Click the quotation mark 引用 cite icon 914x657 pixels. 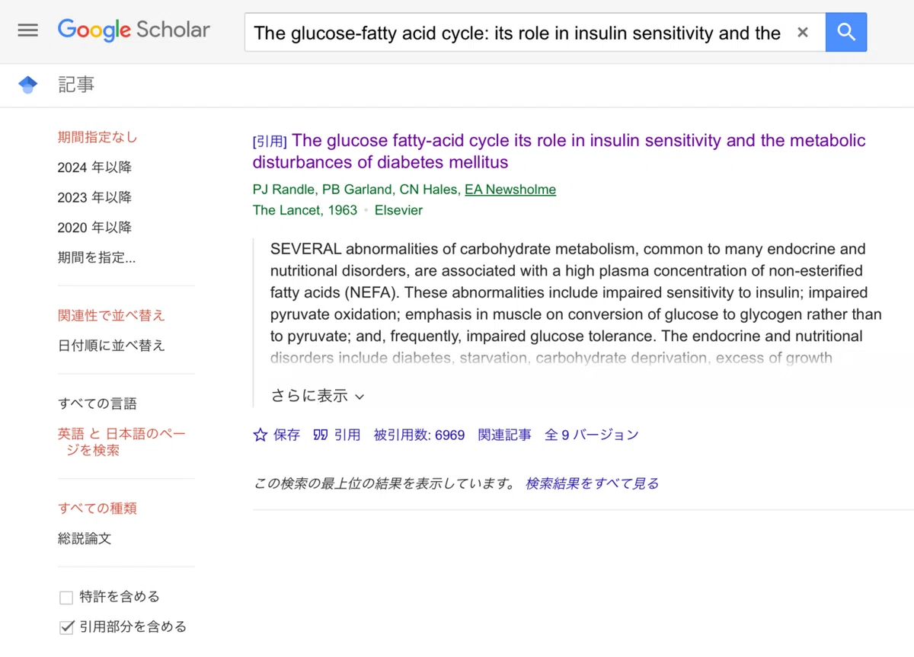(x=321, y=435)
